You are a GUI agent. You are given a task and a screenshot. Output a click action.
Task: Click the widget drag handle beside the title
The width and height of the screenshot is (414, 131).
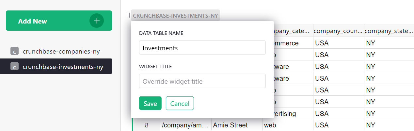click(x=129, y=15)
